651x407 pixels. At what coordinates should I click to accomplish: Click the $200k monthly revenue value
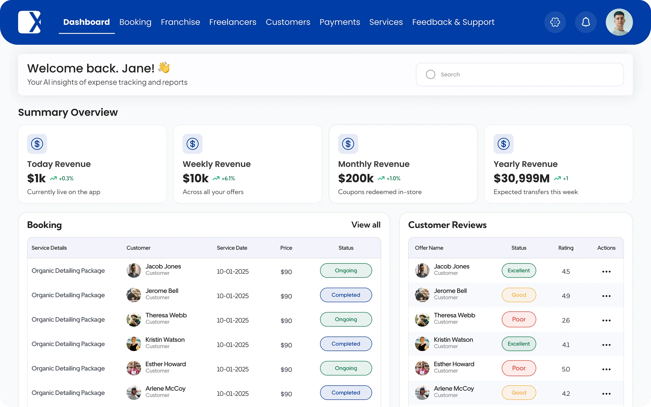tap(356, 178)
